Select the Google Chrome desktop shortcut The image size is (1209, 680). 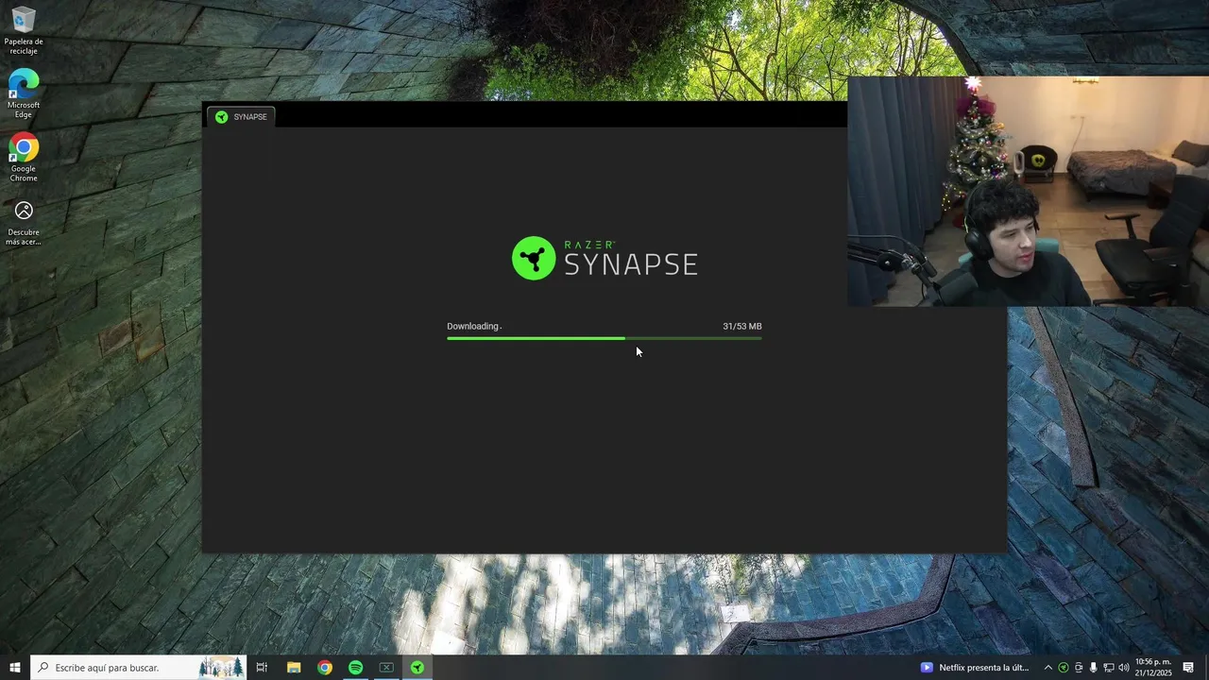pos(24,157)
